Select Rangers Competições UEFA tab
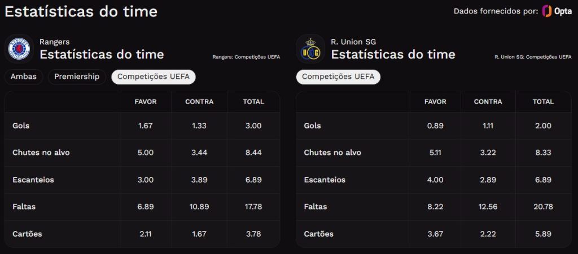This screenshot has width=578, height=254. point(154,77)
